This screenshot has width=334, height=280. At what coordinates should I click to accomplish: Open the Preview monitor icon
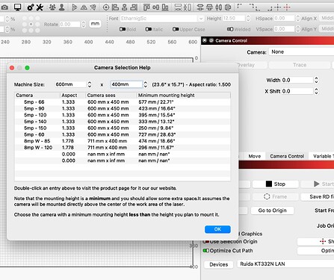pos(17,7)
